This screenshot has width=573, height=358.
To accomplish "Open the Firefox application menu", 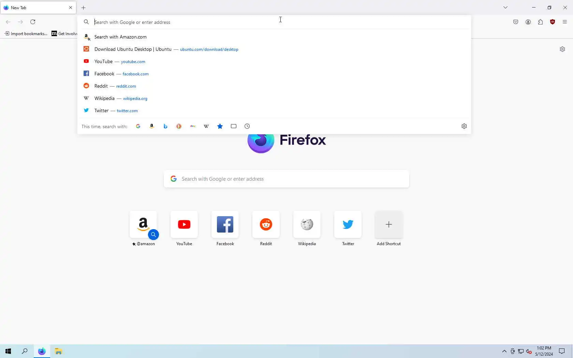I will (x=565, y=22).
